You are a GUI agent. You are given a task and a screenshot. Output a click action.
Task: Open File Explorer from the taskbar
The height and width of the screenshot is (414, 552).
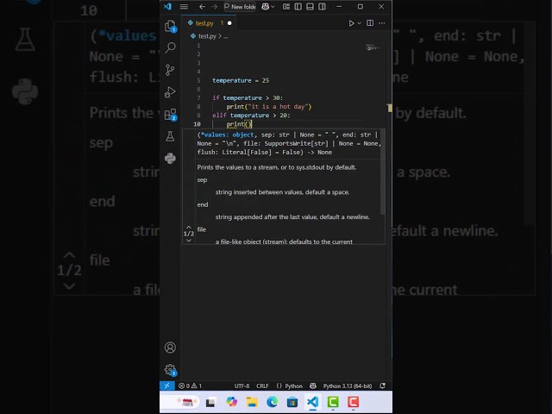pos(252,402)
